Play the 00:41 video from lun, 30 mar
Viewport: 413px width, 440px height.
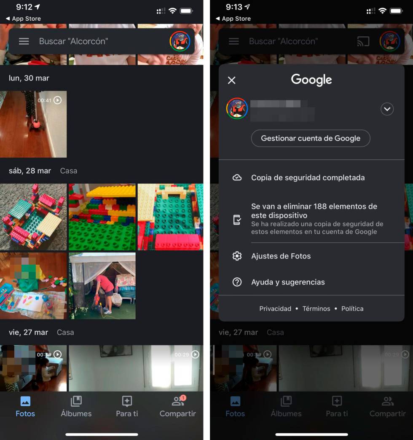33,124
